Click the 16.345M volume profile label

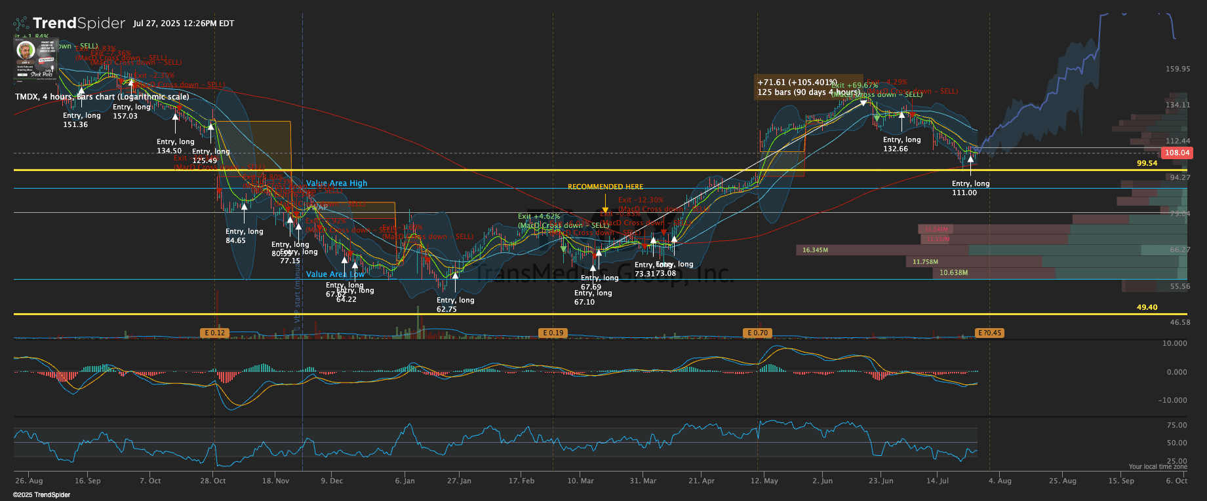click(815, 250)
